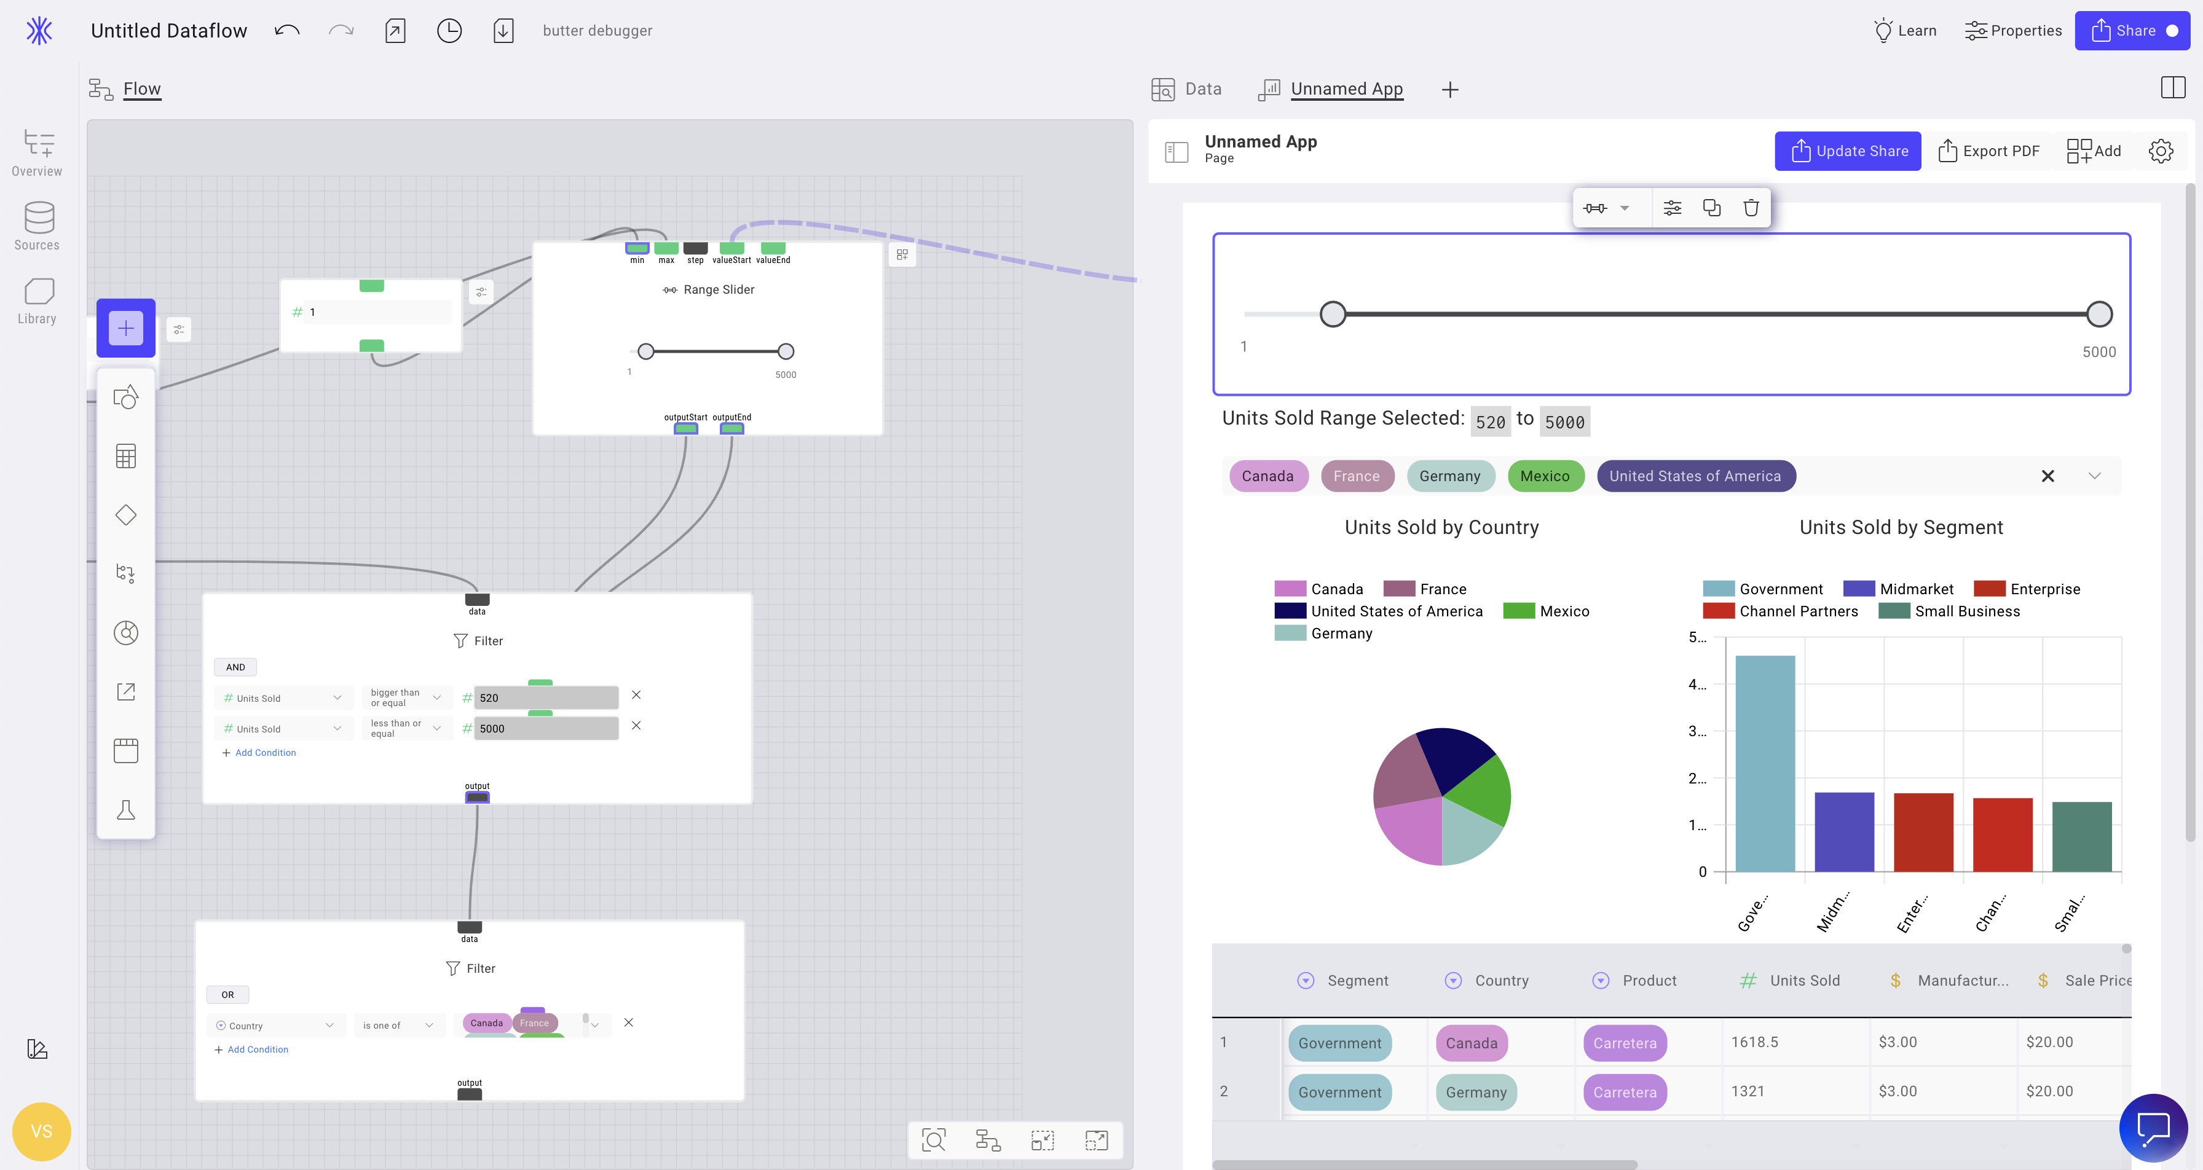Open widget settings via sliders icon above Range Slider
The width and height of the screenshot is (2203, 1170).
[481, 292]
